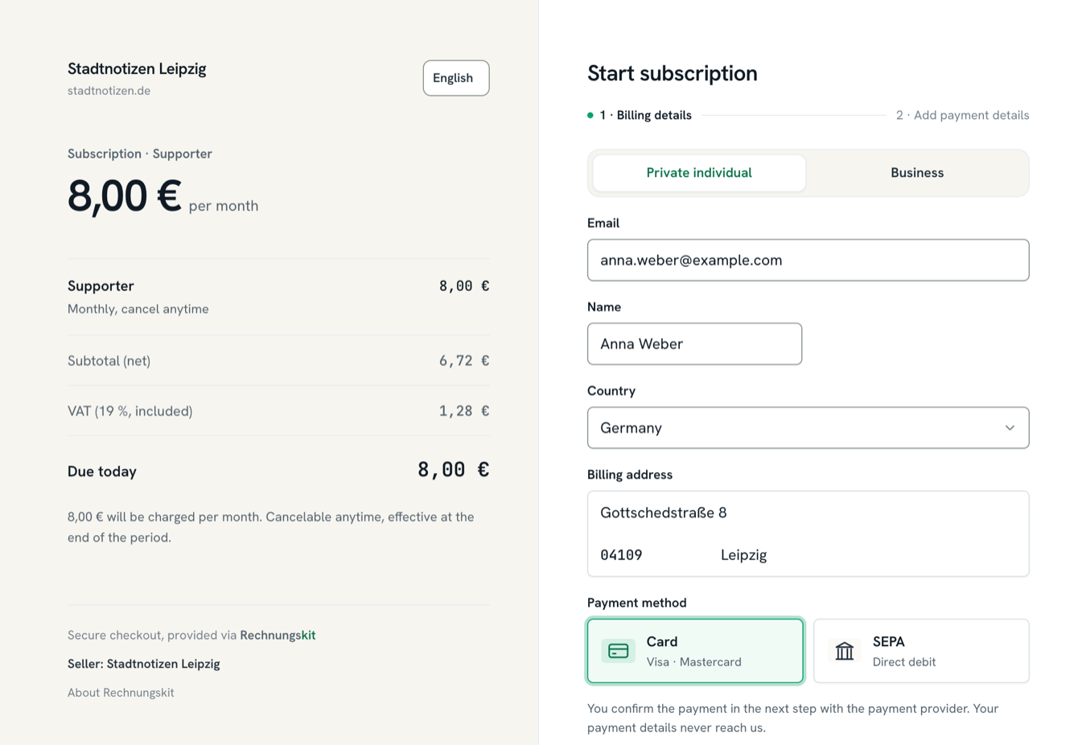Choose SEPA Direct debit payment option
The height and width of the screenshot is (745, 1078).
pos(921,651)
